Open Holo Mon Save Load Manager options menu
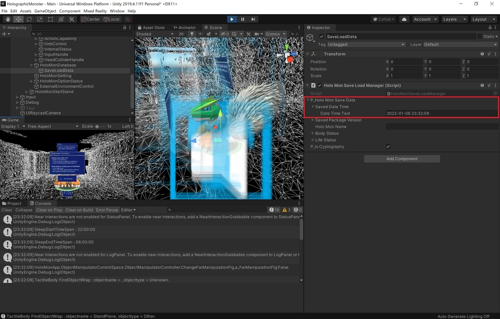The image size is (500, 319). point(495,85)
